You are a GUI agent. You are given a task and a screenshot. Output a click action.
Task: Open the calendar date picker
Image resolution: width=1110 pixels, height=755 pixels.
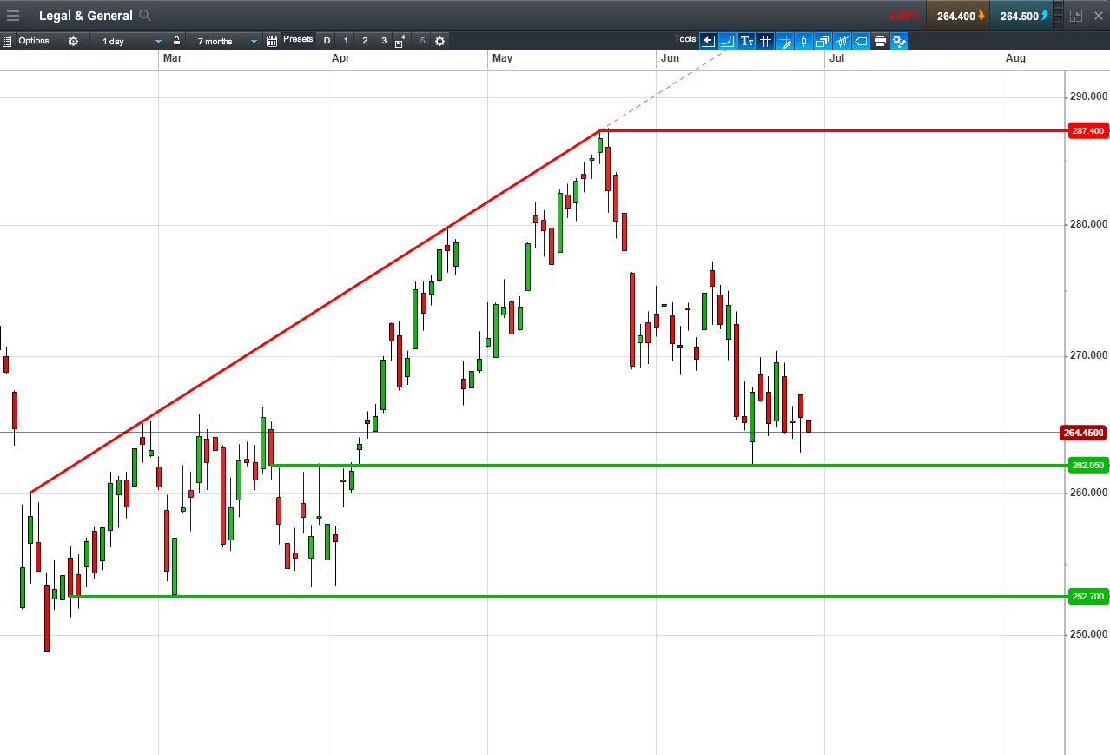272,41
